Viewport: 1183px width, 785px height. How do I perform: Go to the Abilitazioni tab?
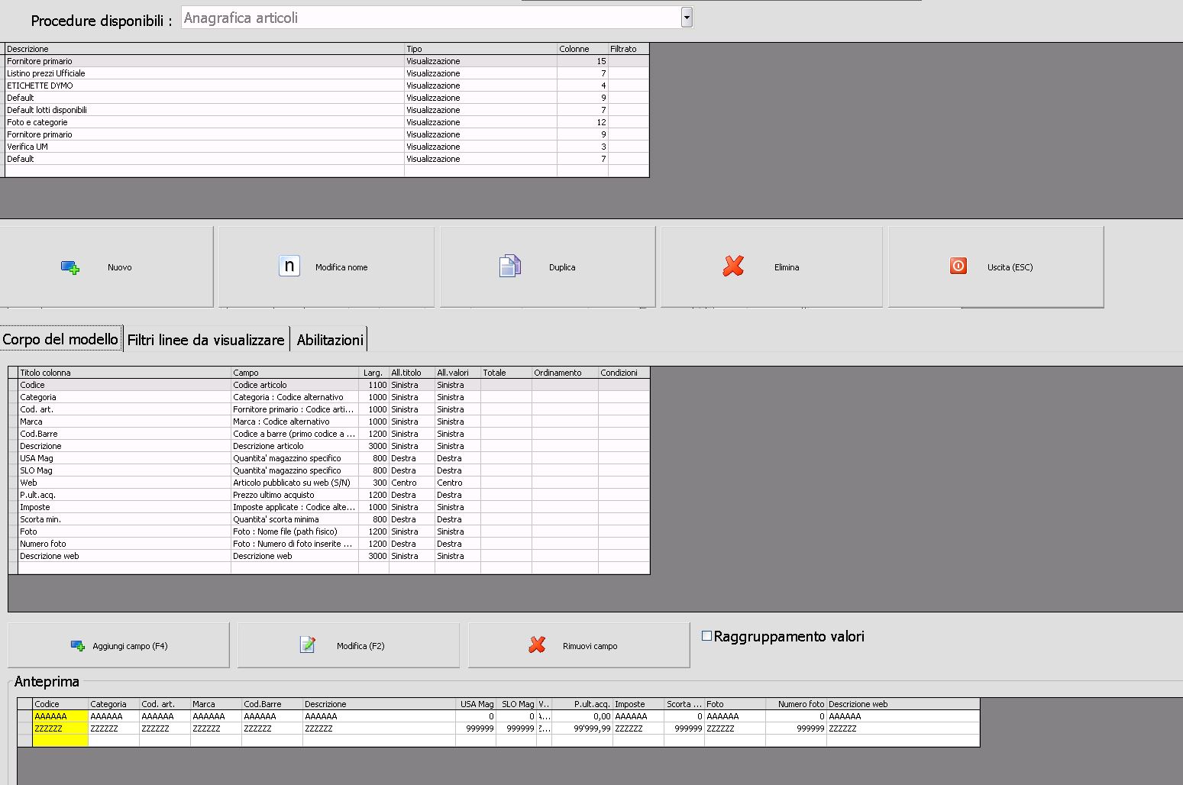click(x=330, y=340)
